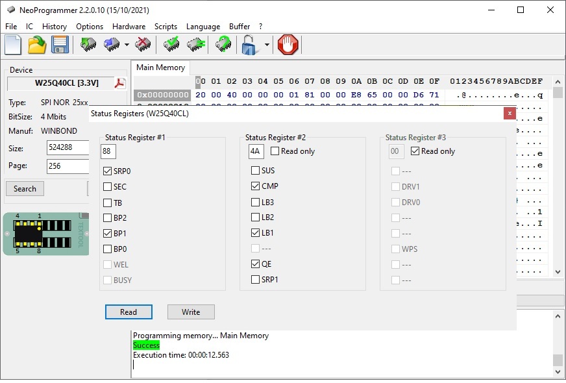Click the Status Register #1 hex value field
Viewport: 566px width, 383px height.
coord(108,151)
